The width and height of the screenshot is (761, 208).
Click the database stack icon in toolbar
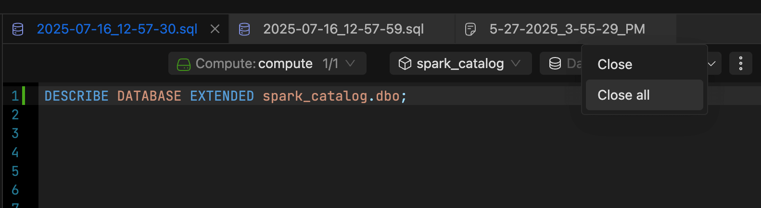[x=555, y=63]
